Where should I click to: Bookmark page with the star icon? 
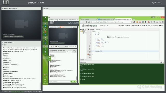click(132, 22)
